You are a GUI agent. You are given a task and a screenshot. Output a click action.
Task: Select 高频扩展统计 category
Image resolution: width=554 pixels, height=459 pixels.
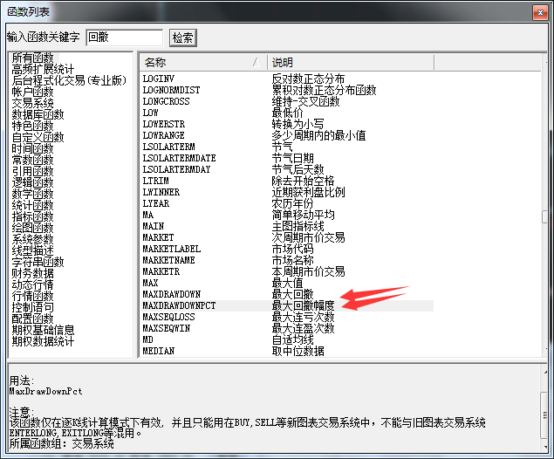[43, 69]
